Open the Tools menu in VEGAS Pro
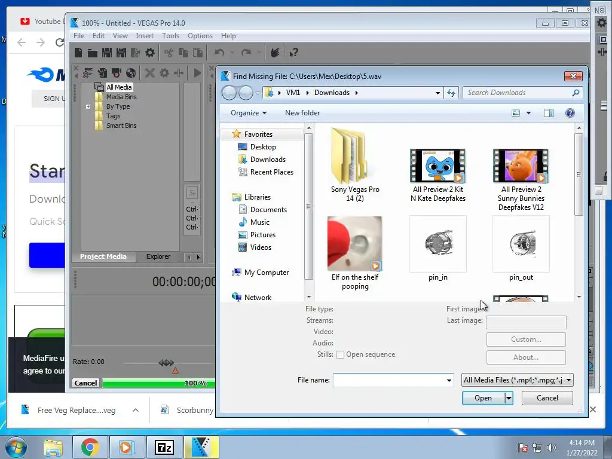612x459 pixels. click(170, 35)
